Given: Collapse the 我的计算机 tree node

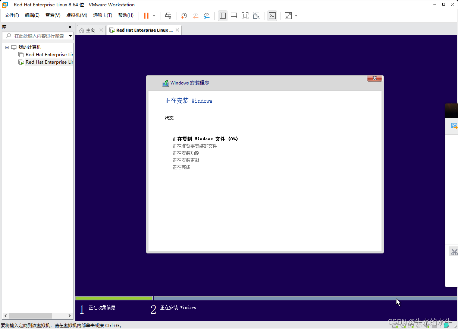Looking at the screenshot, I should 7,47.
